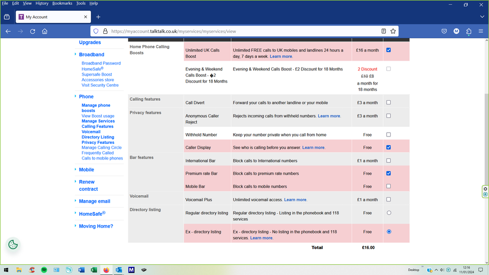The image size is (489, 275).
Task: Select the Regular directory listing radio
Action: [x=389, y=213]
